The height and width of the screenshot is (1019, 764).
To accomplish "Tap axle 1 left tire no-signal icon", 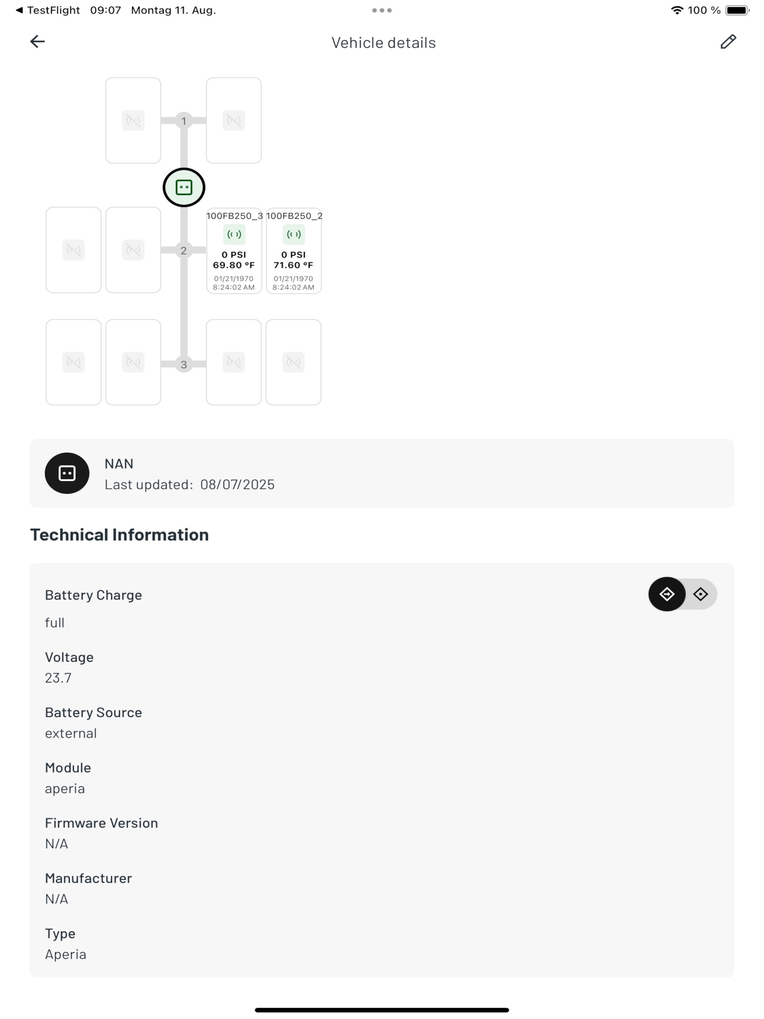I will click(x=133, y=121).
